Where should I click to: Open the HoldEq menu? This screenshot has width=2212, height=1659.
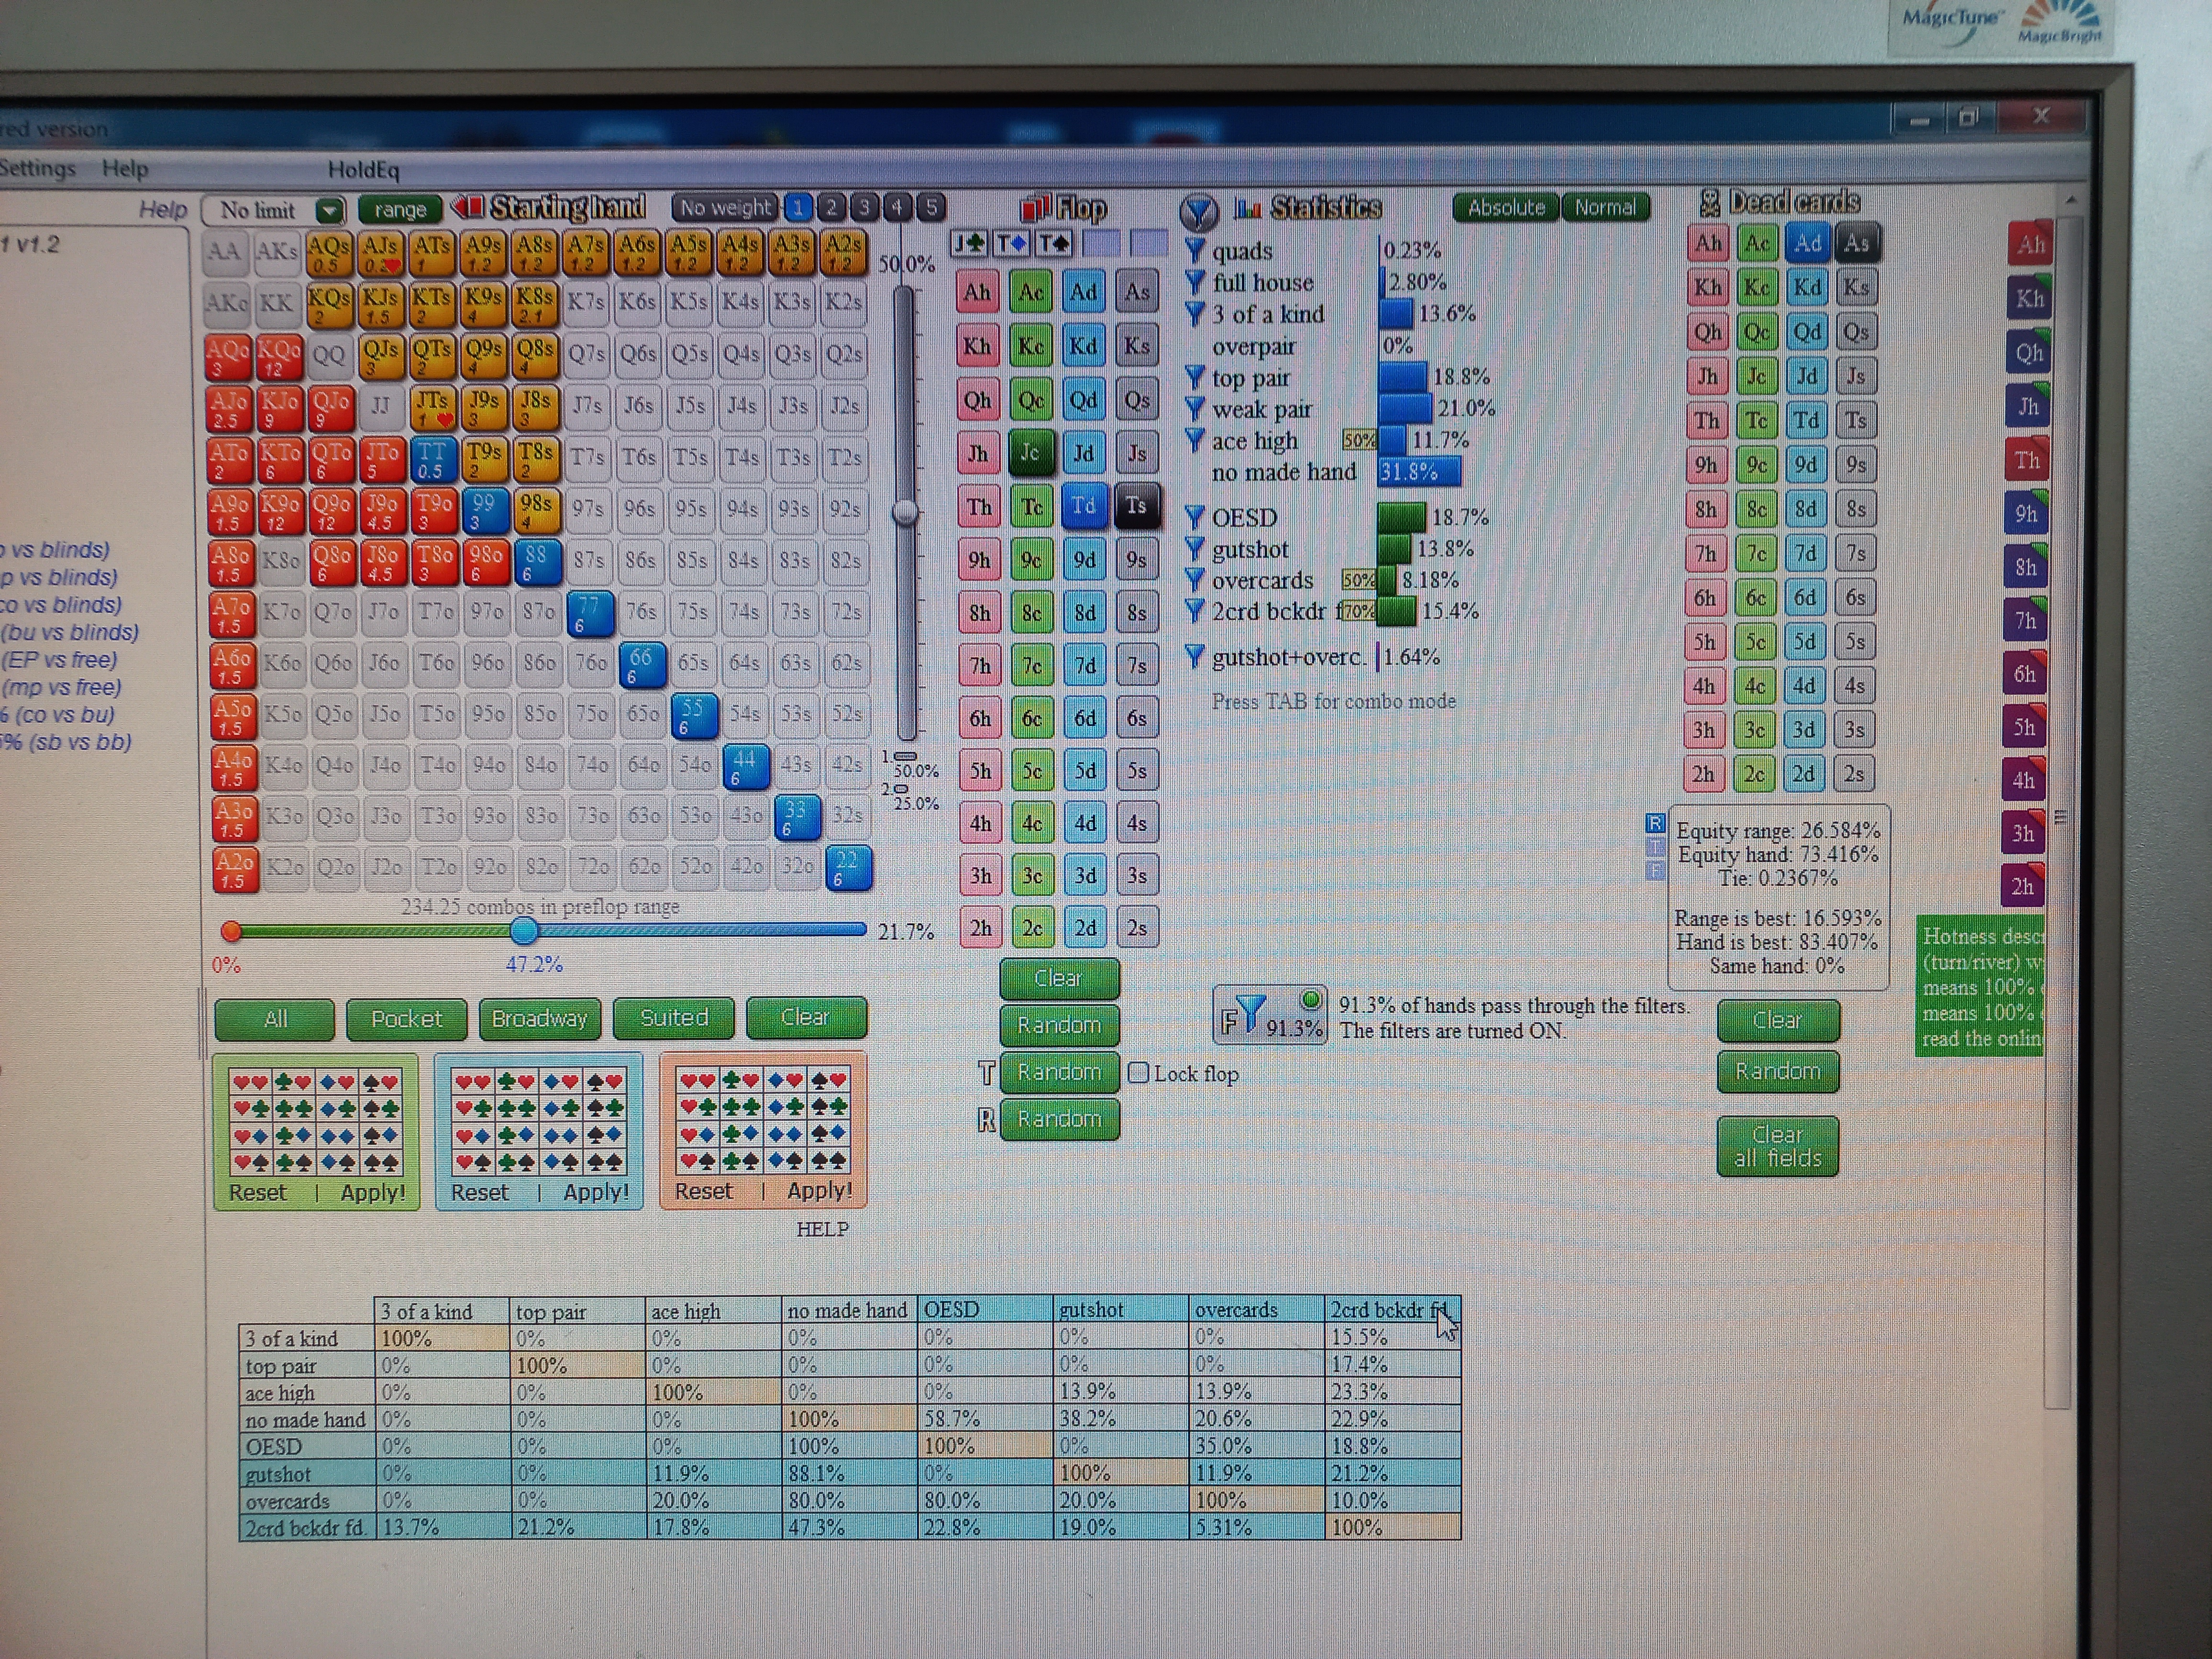363,170
